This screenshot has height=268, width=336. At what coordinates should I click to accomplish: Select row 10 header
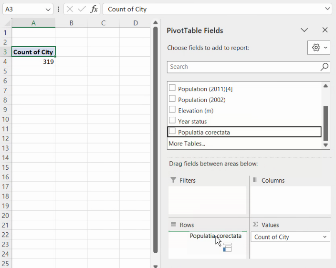pos(5,119)
